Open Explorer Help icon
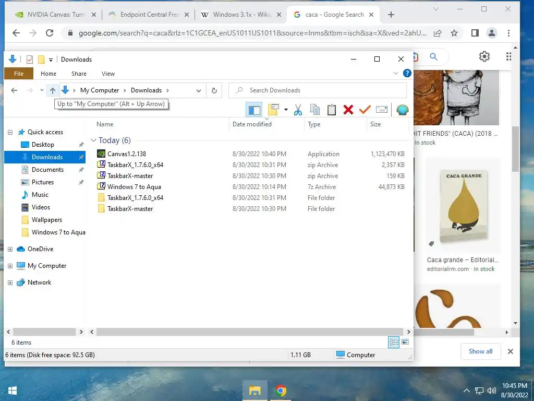The height and width of the screenshot is (401, 534). pos(407,73)
